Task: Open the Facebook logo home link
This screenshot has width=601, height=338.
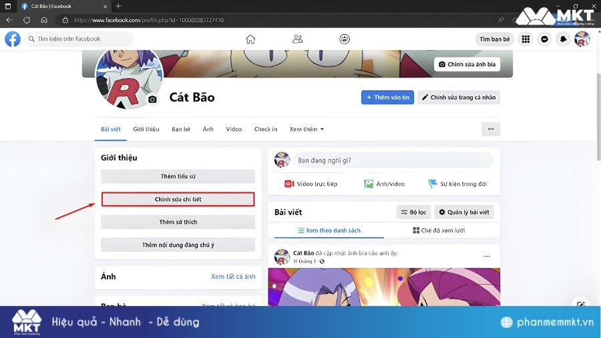Action: tap(13, 39)
